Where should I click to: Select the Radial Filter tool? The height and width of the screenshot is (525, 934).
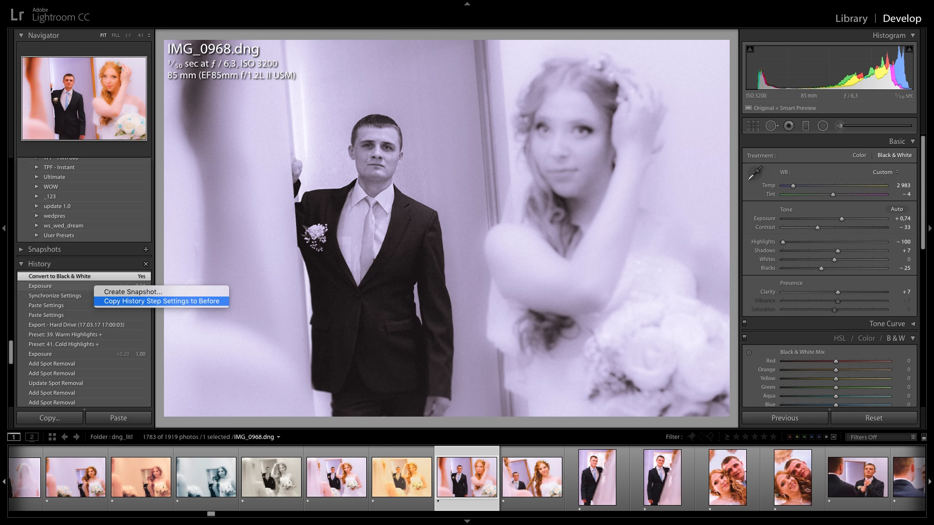point(823,126)
